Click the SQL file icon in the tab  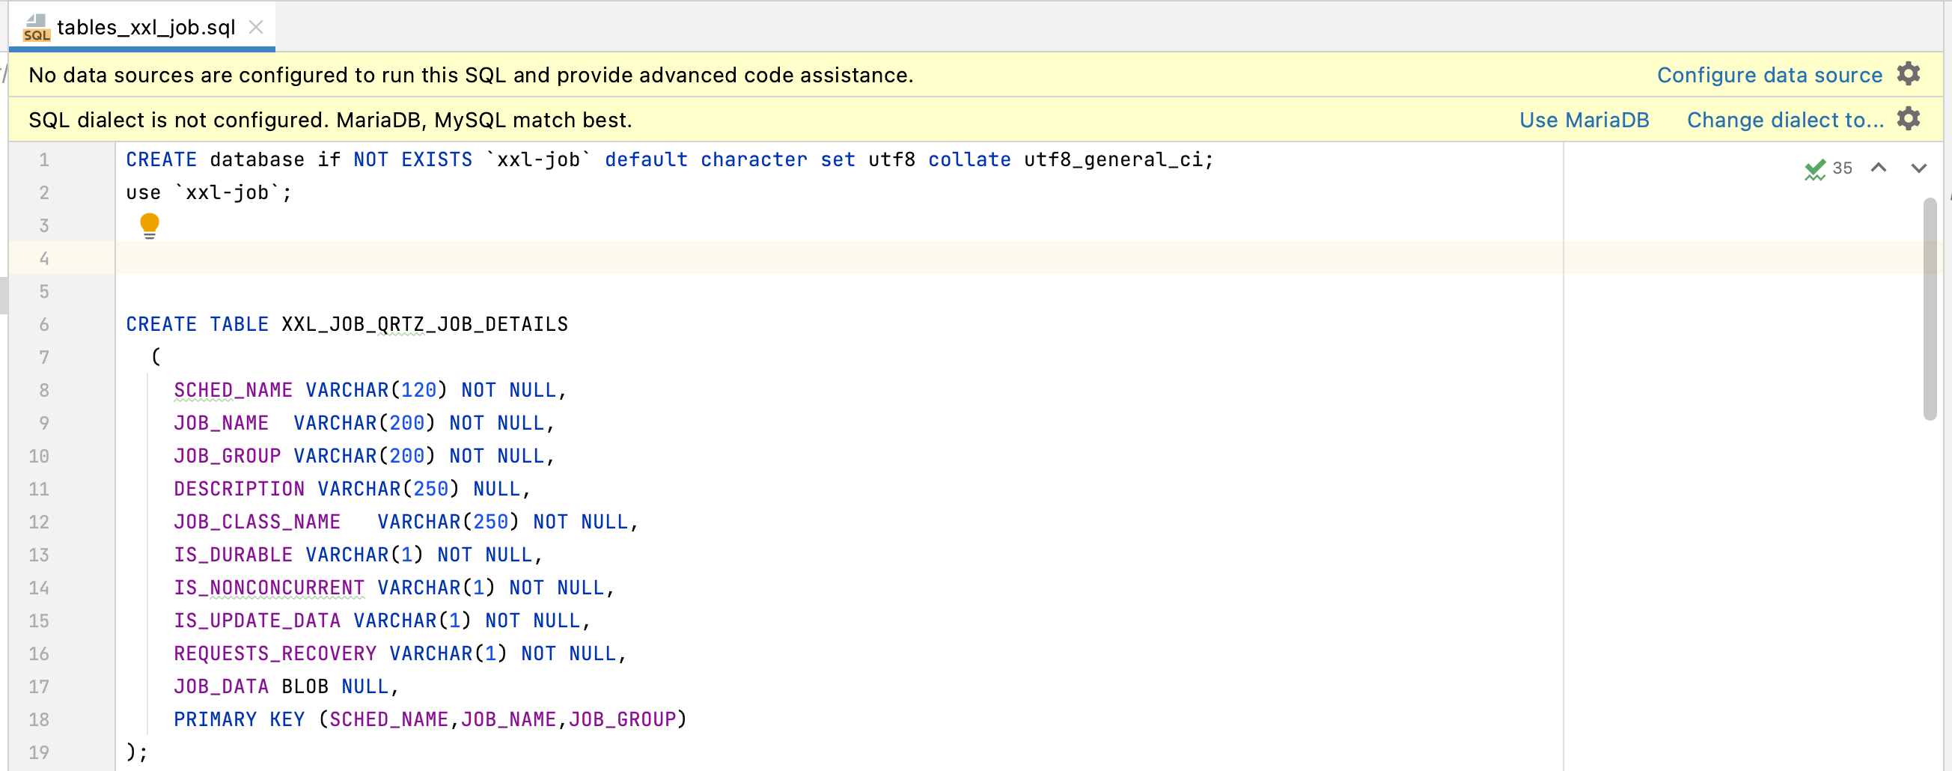tap(36, 27)
